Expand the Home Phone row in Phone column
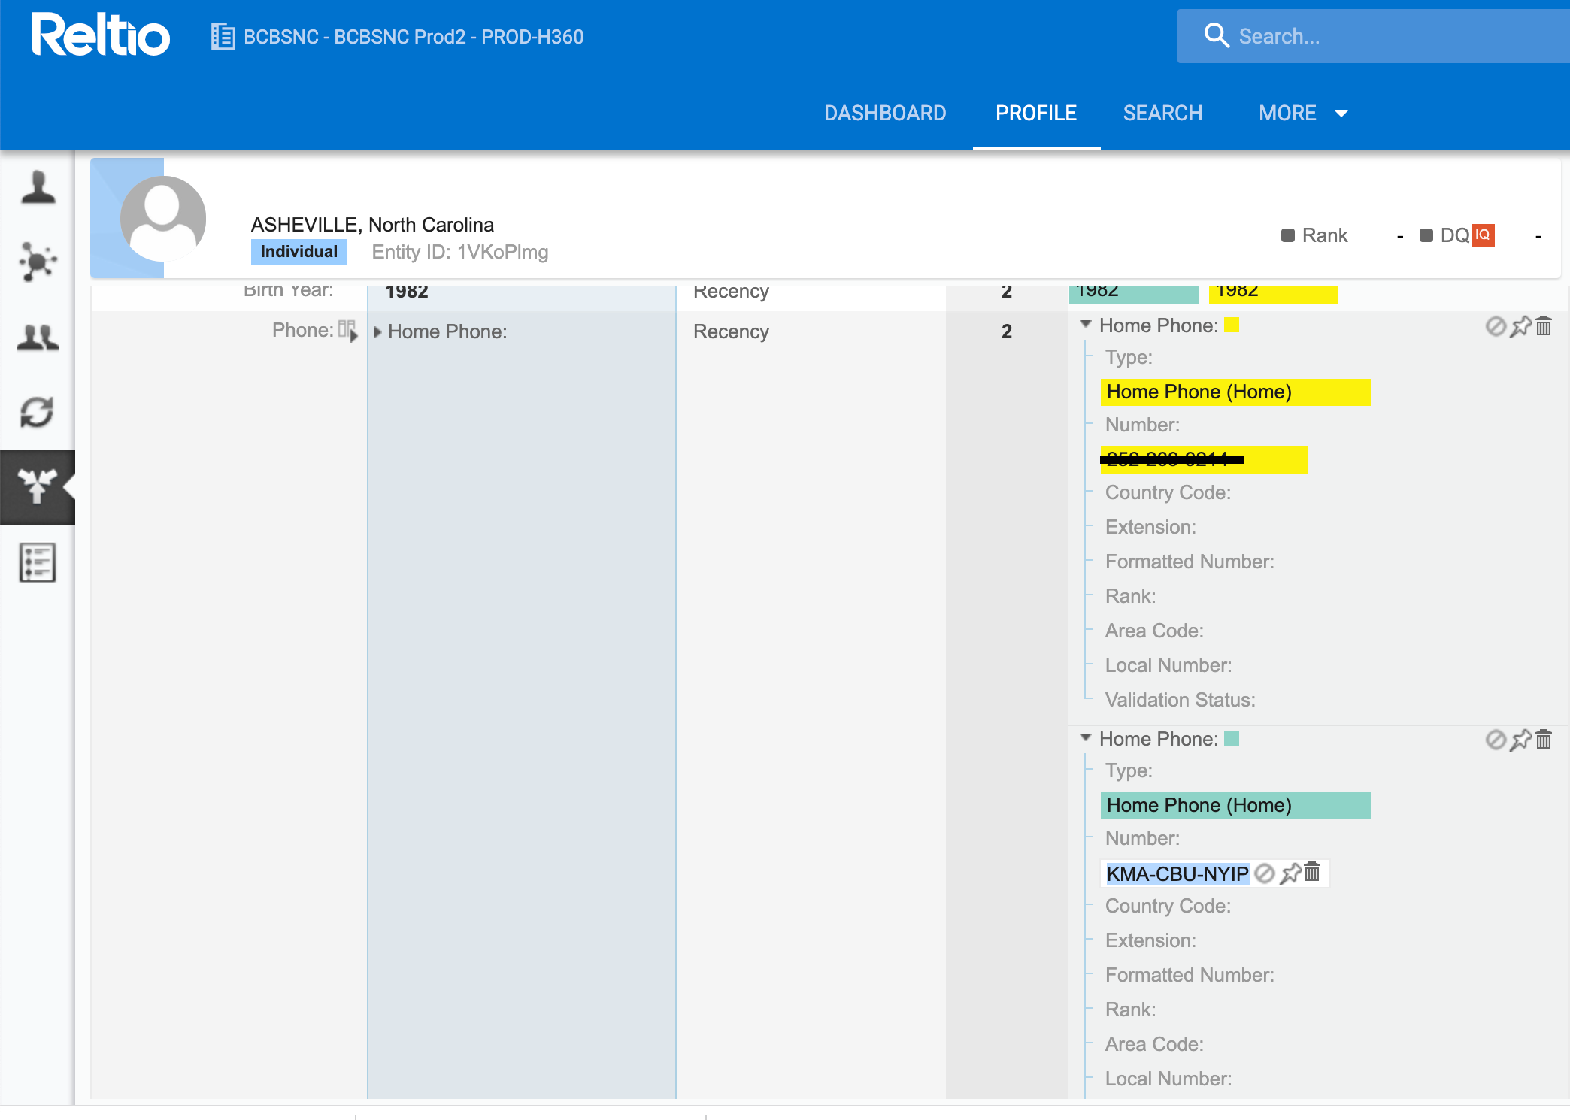The image size is (1570, 1120). pyautogui.click(x=378, y=332)
